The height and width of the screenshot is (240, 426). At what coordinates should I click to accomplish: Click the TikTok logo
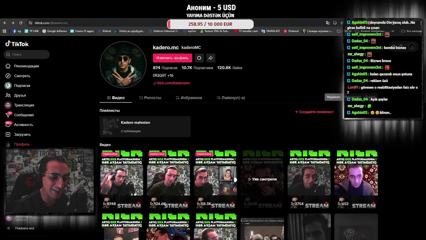coord(17,44)
